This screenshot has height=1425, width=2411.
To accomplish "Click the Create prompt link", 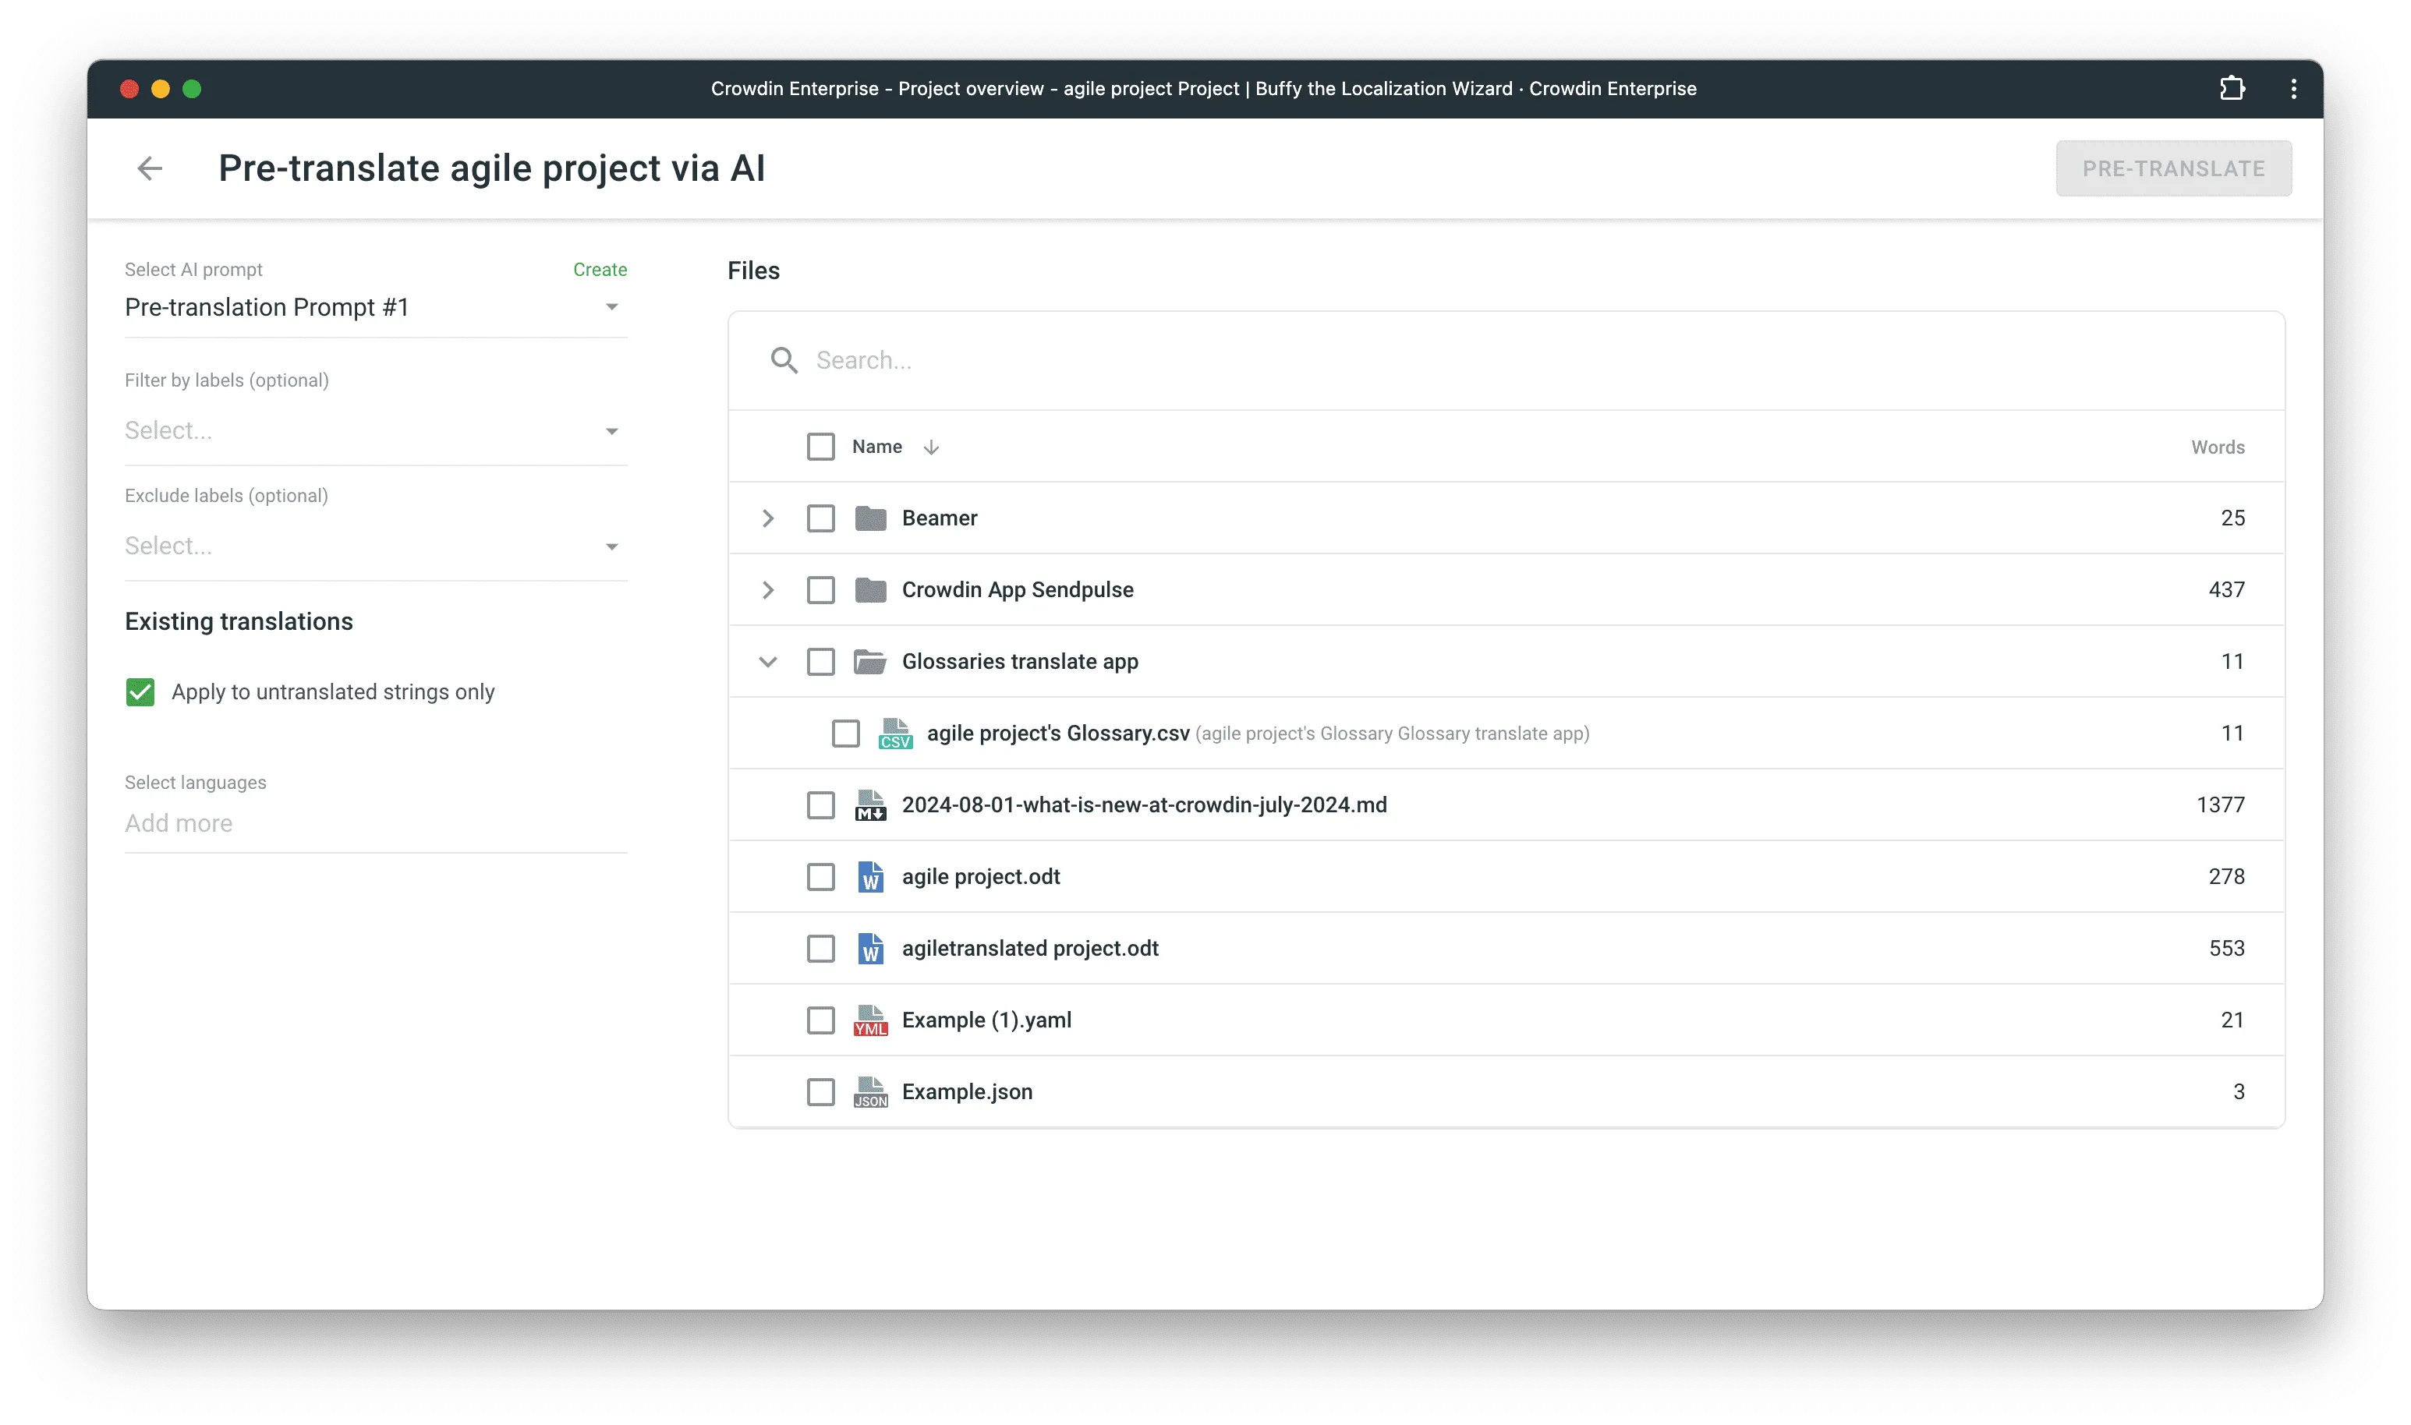I will (x=600, y=270).
